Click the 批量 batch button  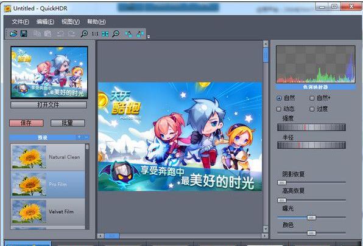point(68,123)
